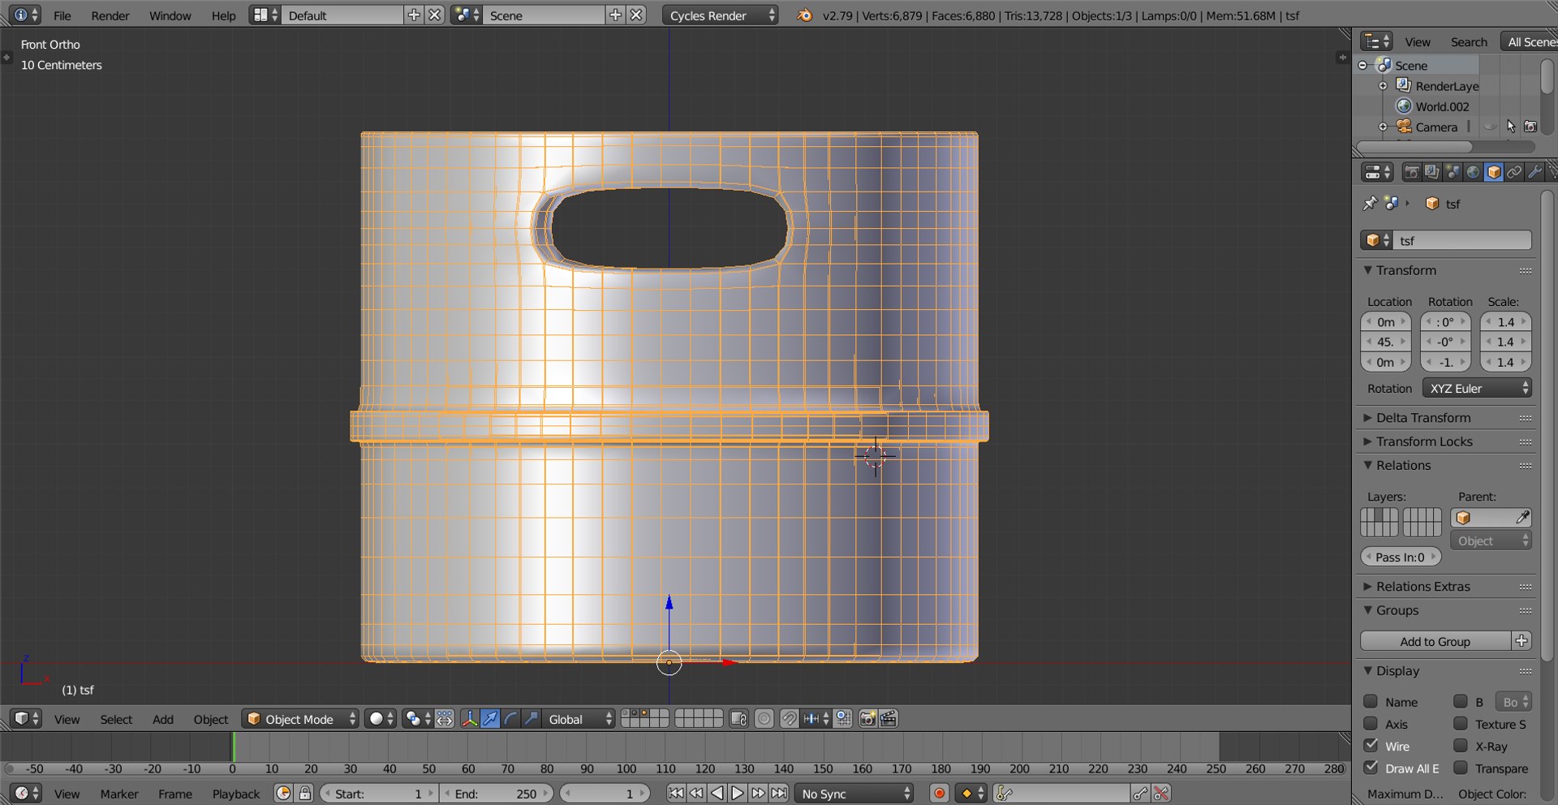
Task: Click the OpenGL render image icon
Action: (867, 719)
